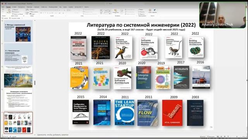Select 'Discussion of the Method' book cover
248x139 pixels.
tap(195, 113)
